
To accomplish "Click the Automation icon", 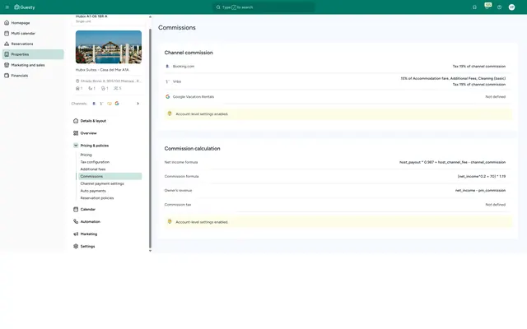I will click(76, 221).
